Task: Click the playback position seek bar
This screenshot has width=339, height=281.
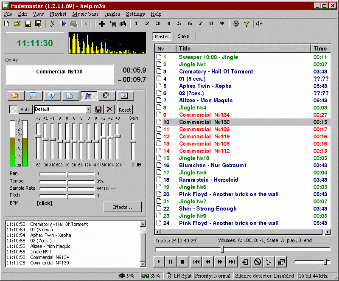Action: pos(243,250)
